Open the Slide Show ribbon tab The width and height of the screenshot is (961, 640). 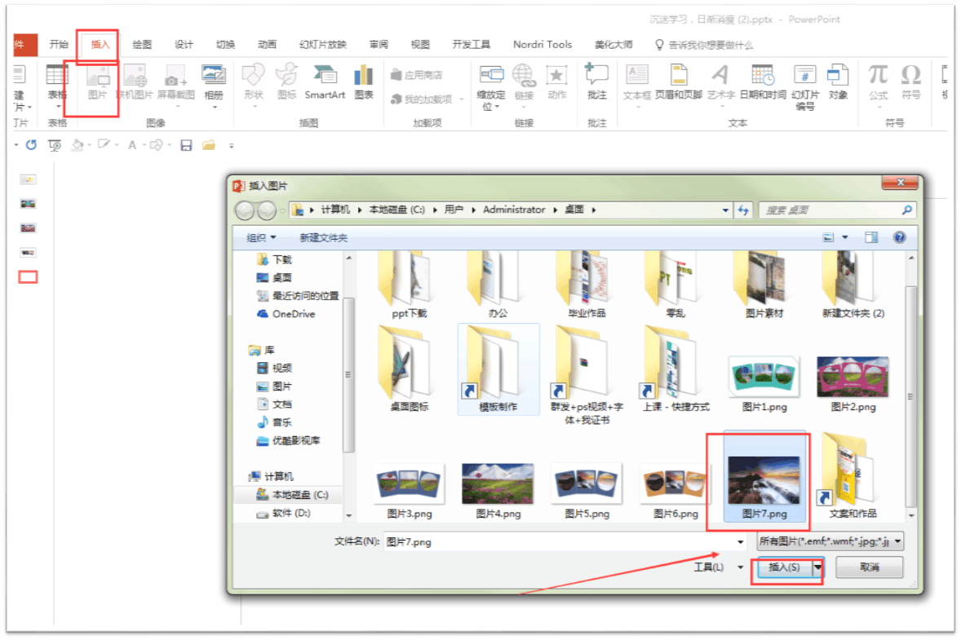click(x=322, y=44)
